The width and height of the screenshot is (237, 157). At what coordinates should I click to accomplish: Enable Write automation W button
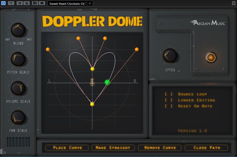27,3
